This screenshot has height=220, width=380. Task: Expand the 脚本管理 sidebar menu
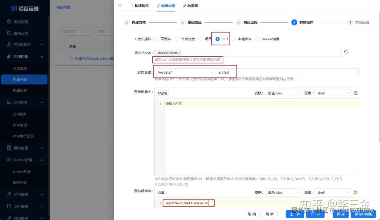pyautogui.click(x=42, y=148)
